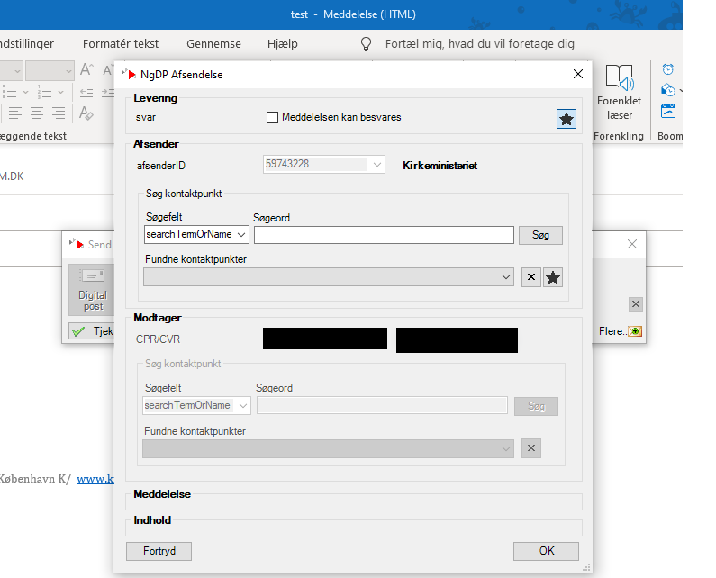716x578 pixels.
Task: Open numbered list icon in ribbon
Action: 44,91
